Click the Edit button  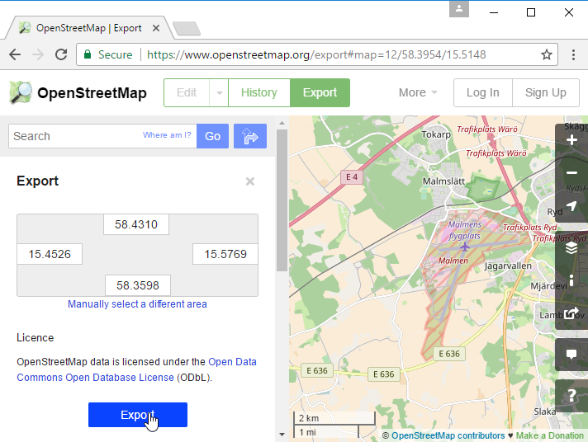pyautogui.click(x=187, y=92)
